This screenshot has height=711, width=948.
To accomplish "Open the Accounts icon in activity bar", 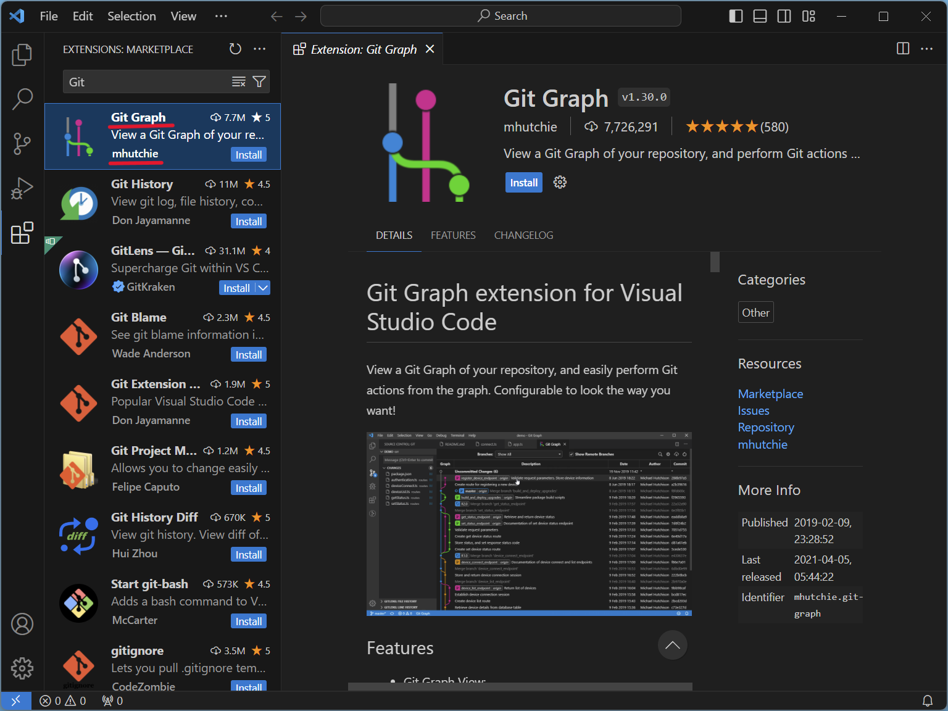I will [x=22, y=624].
